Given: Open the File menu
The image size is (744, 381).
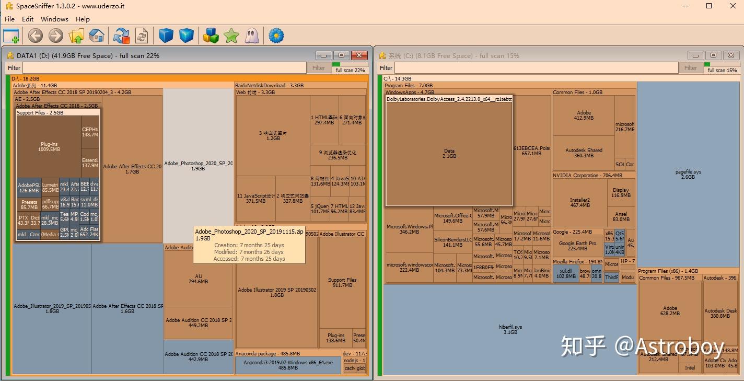Looking at the screenshot, I should [x=9, y=19].
